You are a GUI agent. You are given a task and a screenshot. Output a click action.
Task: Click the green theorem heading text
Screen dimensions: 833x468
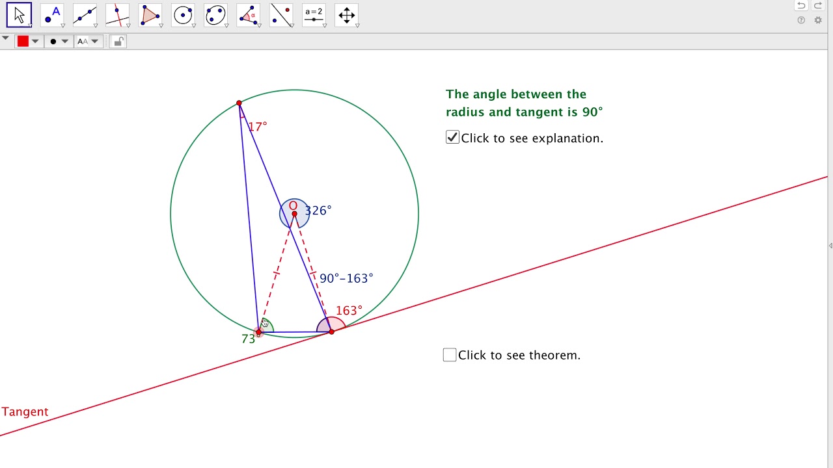(x=525, y=103)
